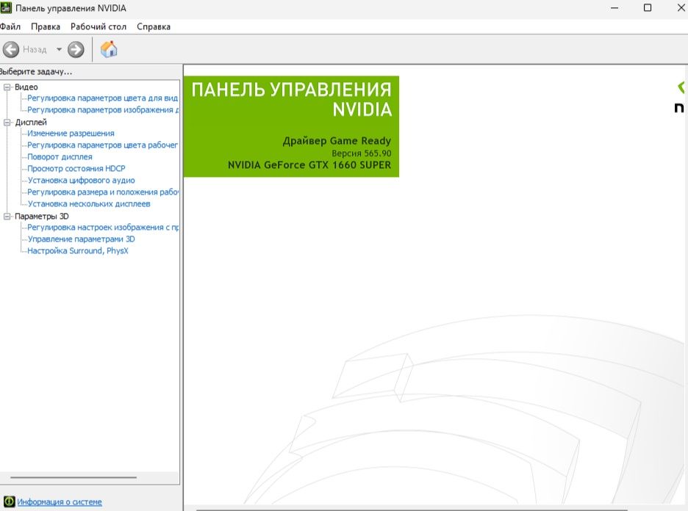Open Настройка Surround, PhysX
Screen dimensions: 688x511
click(x=78, y=251)
